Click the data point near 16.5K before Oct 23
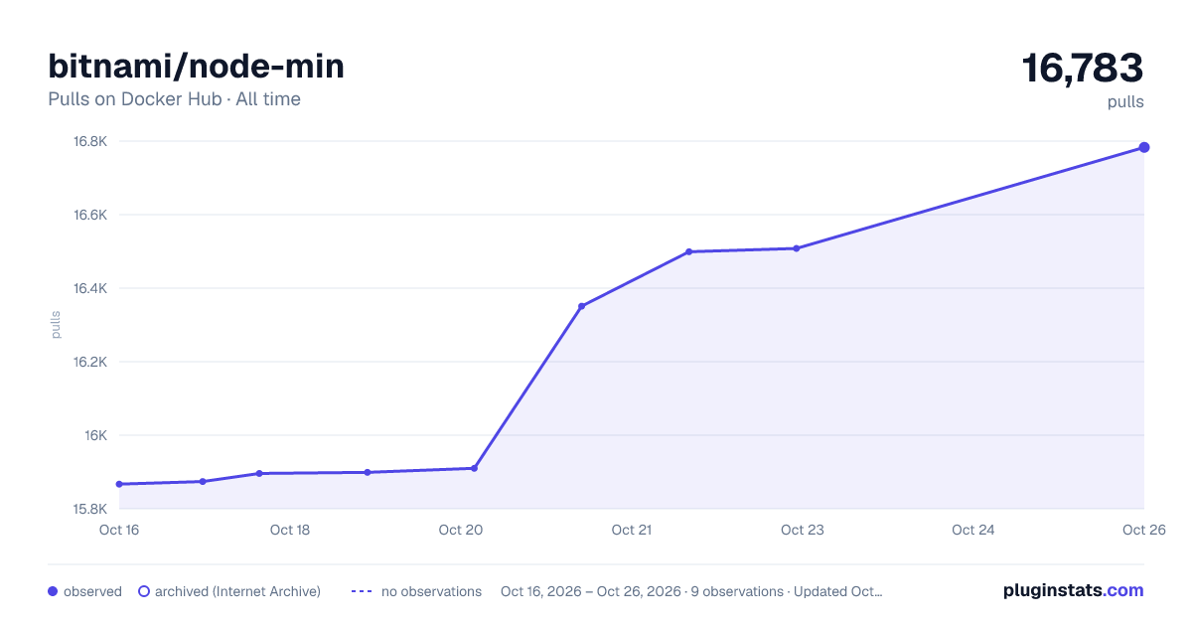1192x626 pixels. point(688,251)
